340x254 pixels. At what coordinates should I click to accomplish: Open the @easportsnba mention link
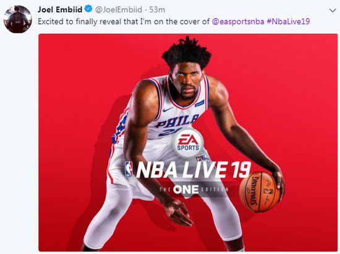[238, 22]
